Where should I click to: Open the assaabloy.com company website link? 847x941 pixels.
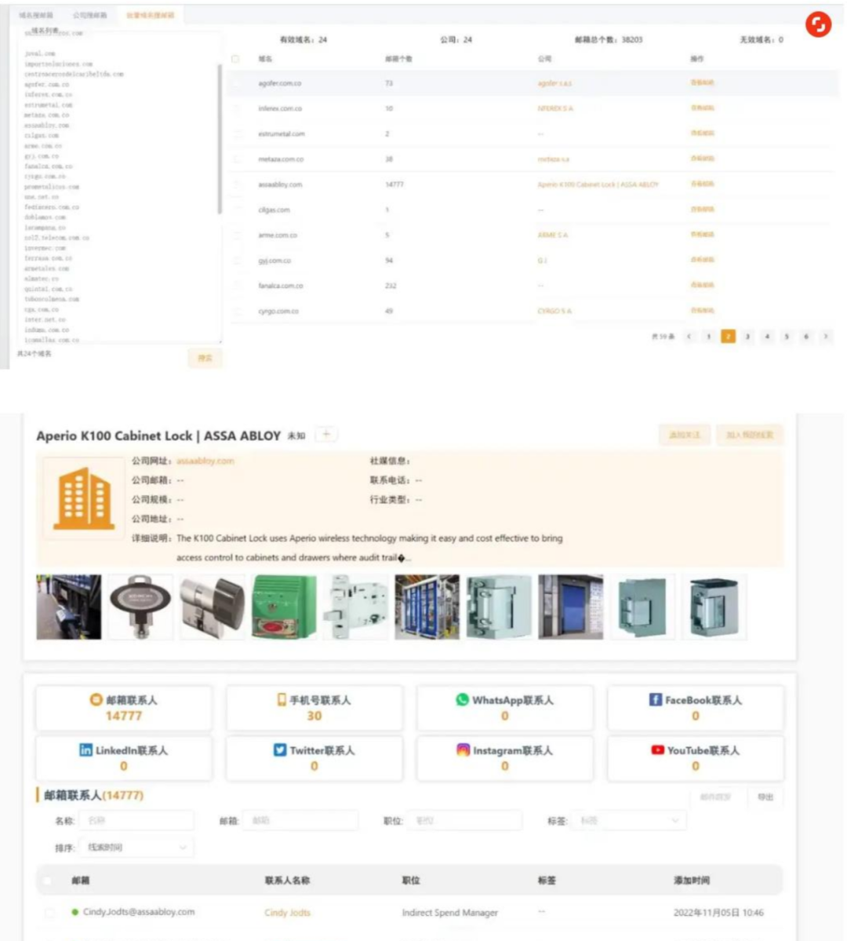[x=205, y=461]
